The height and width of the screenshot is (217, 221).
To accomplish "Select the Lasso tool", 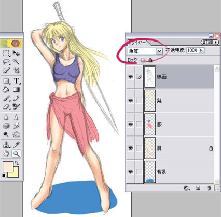I will (6, 62).
